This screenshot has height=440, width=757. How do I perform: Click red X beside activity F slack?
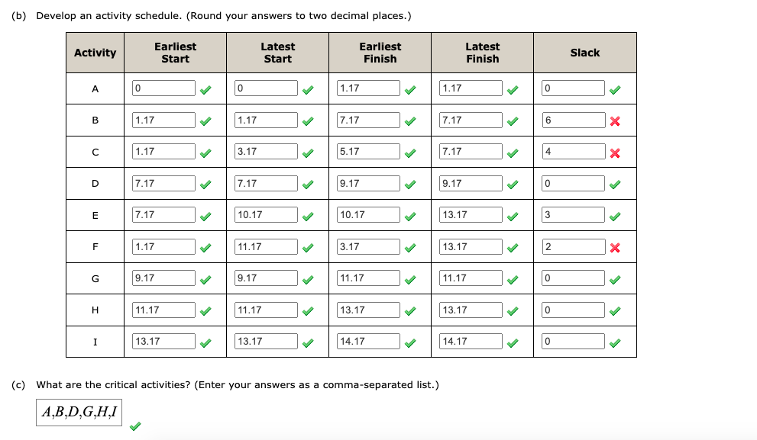614,248
